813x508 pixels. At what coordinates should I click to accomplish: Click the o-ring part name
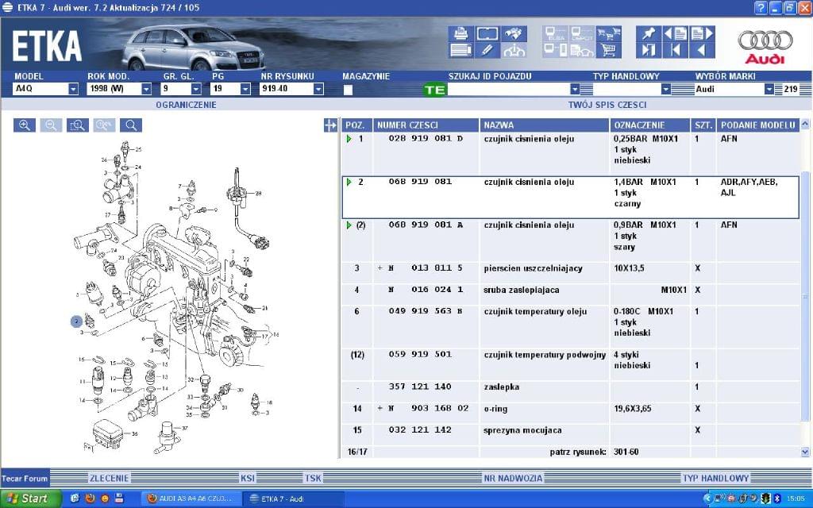pyautogui.click(x=495, y=409)
